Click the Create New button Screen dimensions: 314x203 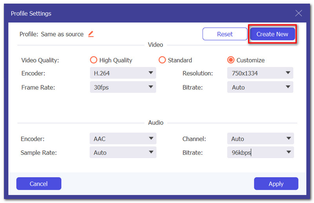click(x=272, y=34)
